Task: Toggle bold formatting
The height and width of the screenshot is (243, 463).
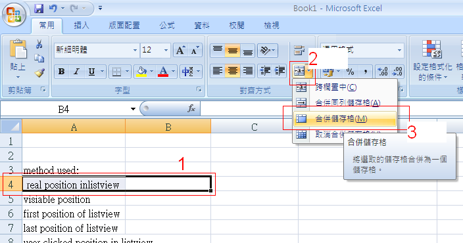Action: tap(61, 72)
